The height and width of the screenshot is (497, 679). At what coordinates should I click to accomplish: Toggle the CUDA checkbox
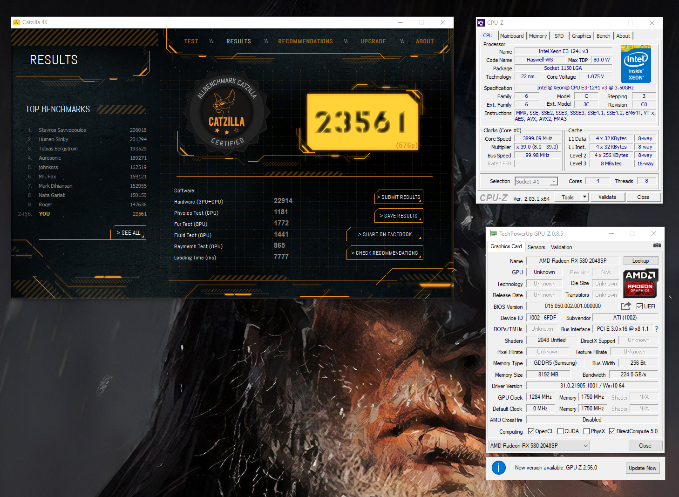point(560,431)
